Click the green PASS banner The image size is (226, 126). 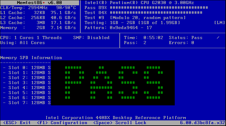click(x=113, y=83)
